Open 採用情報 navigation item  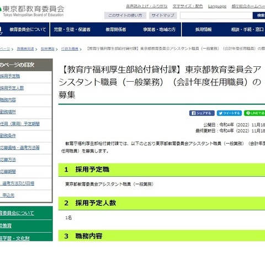[x=204, y=29]
